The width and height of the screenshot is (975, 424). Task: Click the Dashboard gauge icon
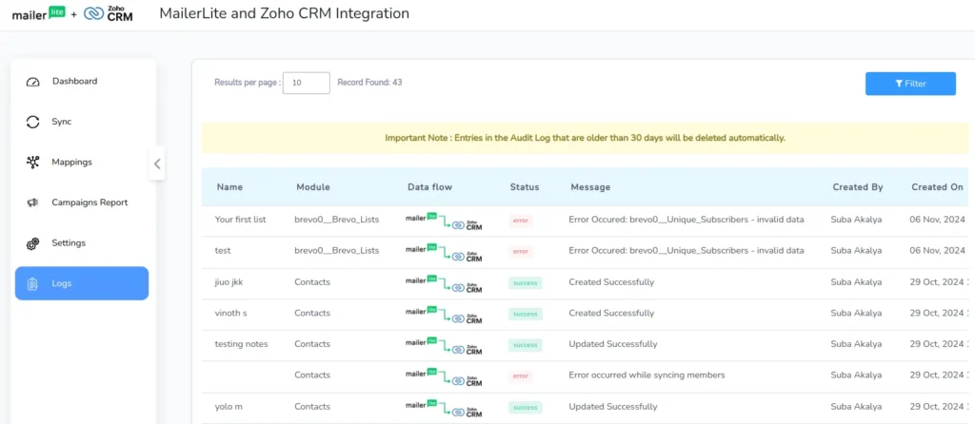coord(33,82)
